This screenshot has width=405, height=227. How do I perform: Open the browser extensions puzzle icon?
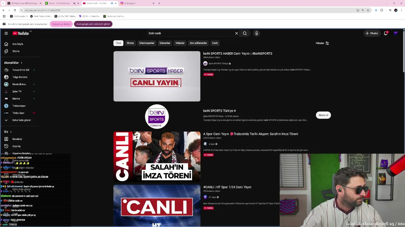(x=382, y=10)
